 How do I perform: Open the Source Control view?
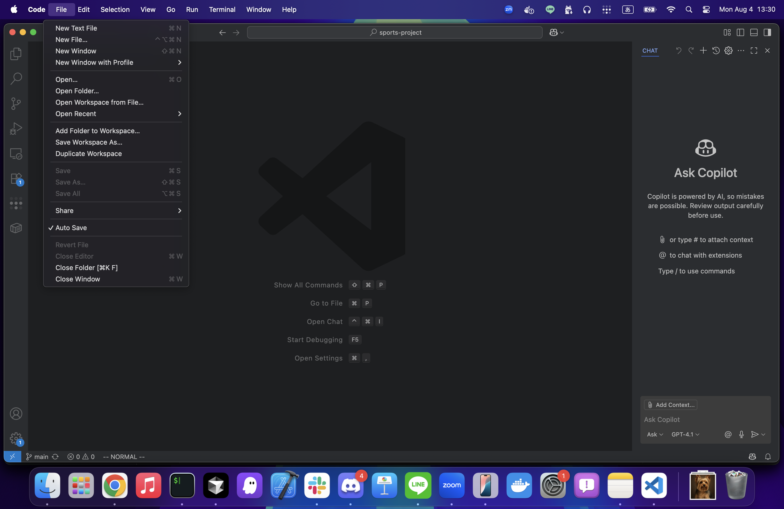pyautogui.click(x=16, y=103)
